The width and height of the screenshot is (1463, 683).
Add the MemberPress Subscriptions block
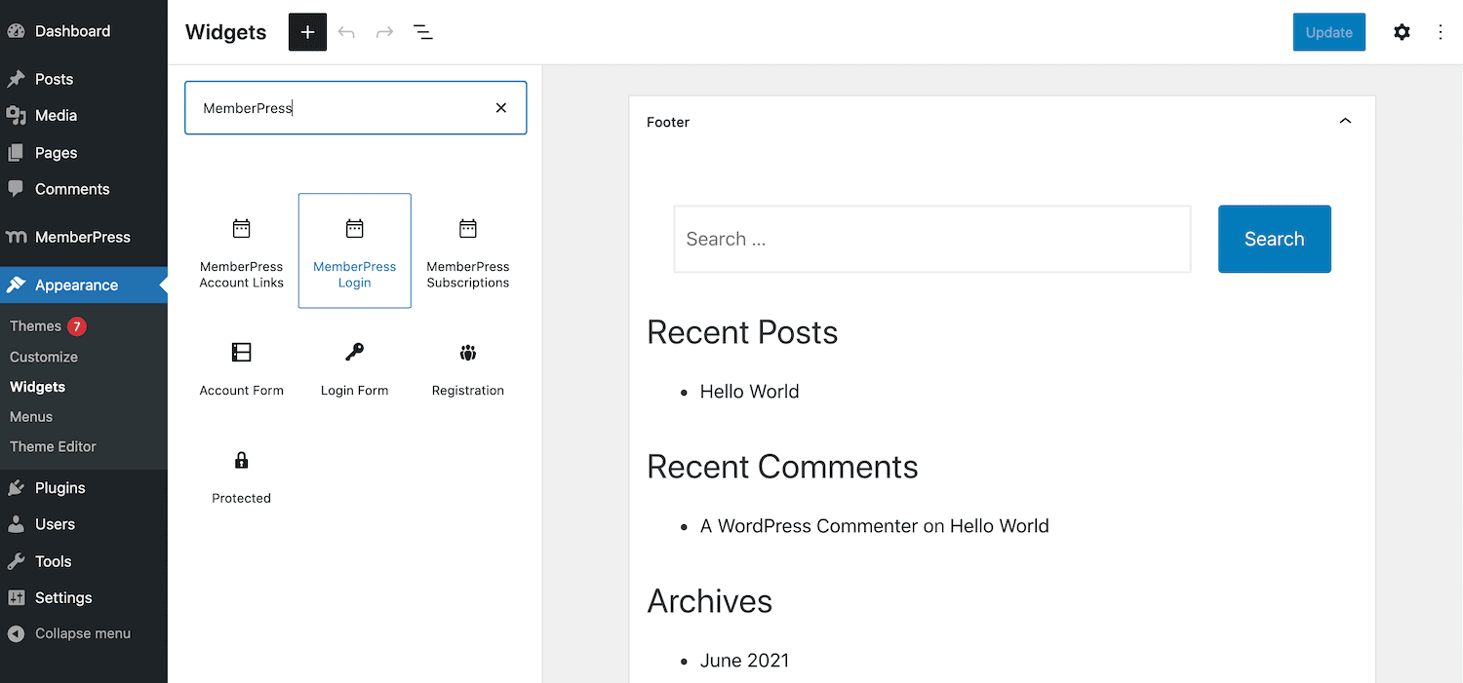point(468,250)
